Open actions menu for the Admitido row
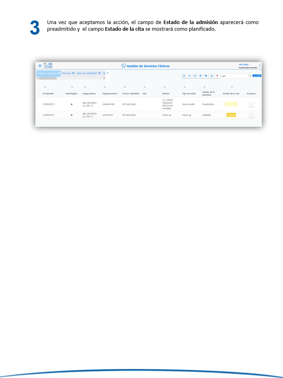This screenshot has width=283, height=378. pyautogui.click(x=251, y=115)
